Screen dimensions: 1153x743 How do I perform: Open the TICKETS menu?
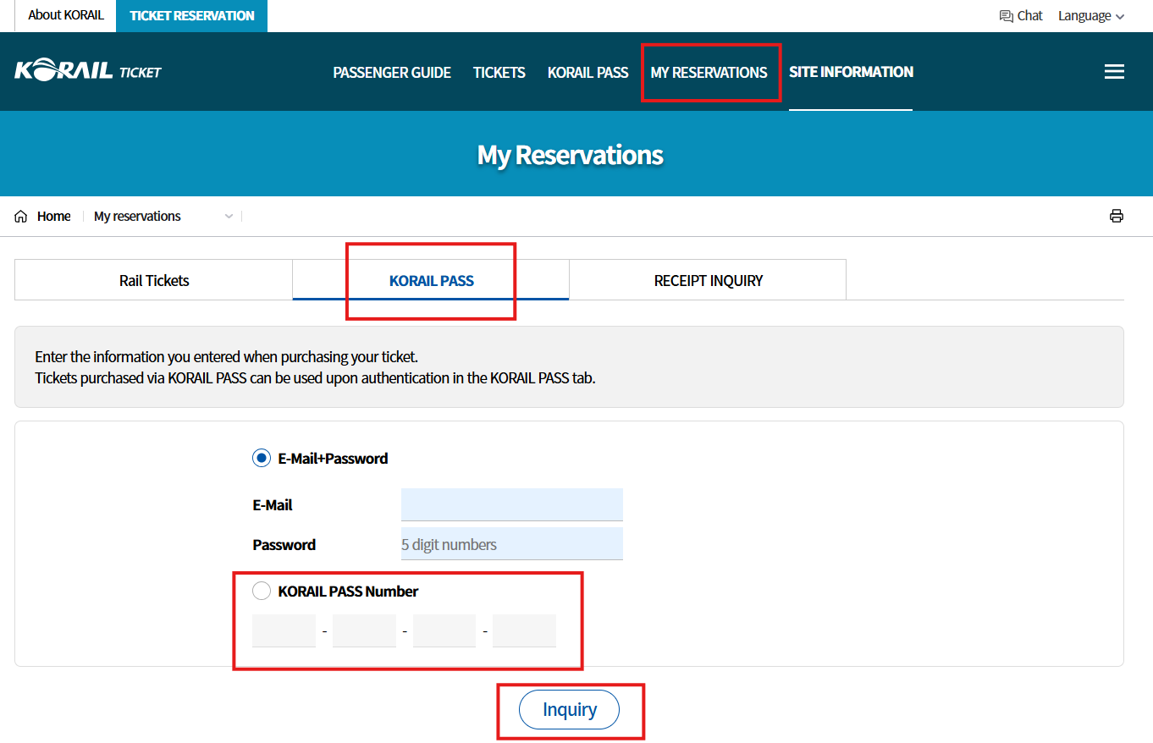(x=499, y=72)
